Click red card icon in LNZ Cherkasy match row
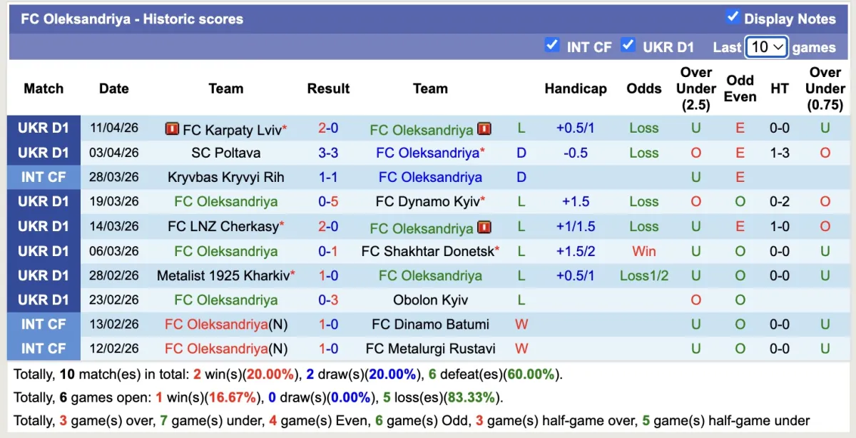Image resolution: width=856 pixels, height=438 pixels. tap(484, 228)
